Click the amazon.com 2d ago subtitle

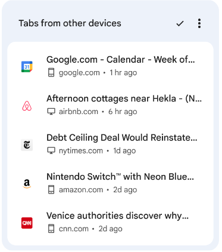click(x=98, y=190)
